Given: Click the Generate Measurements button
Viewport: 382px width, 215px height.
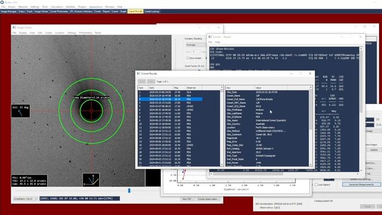Looking at the screenshot, I should [x=361, y=185].
